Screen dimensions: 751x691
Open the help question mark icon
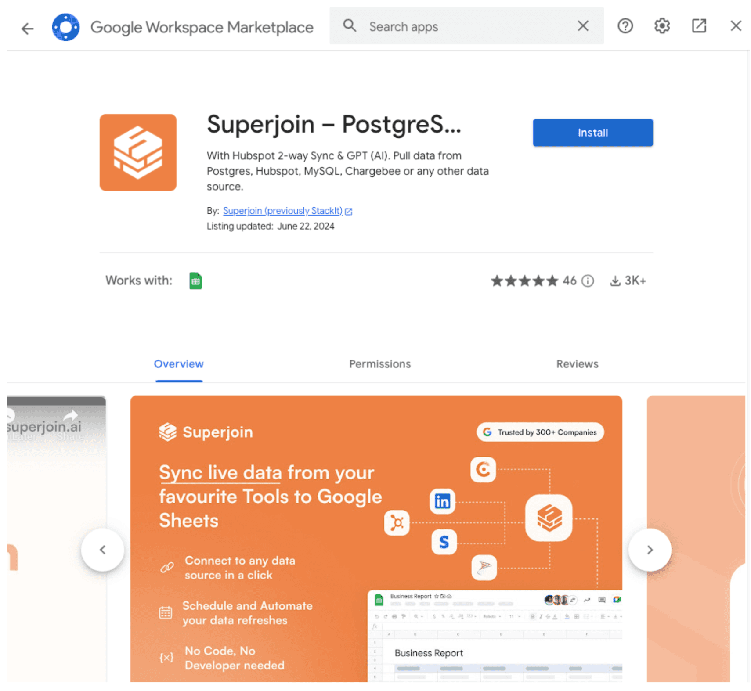(625, 26)
